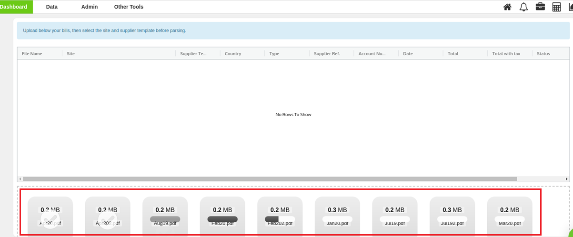Open the Dashboard tab

[14, 7]
